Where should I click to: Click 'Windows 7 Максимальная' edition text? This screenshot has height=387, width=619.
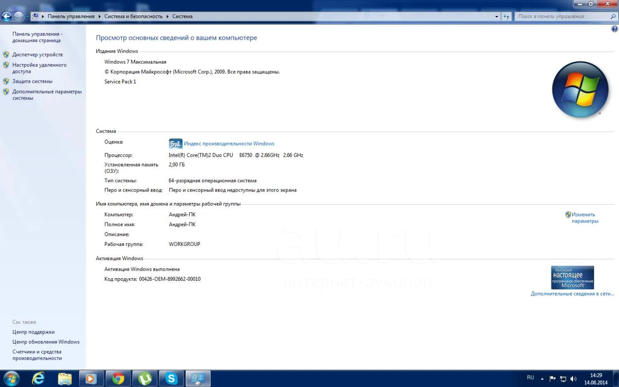pos(135,62)
